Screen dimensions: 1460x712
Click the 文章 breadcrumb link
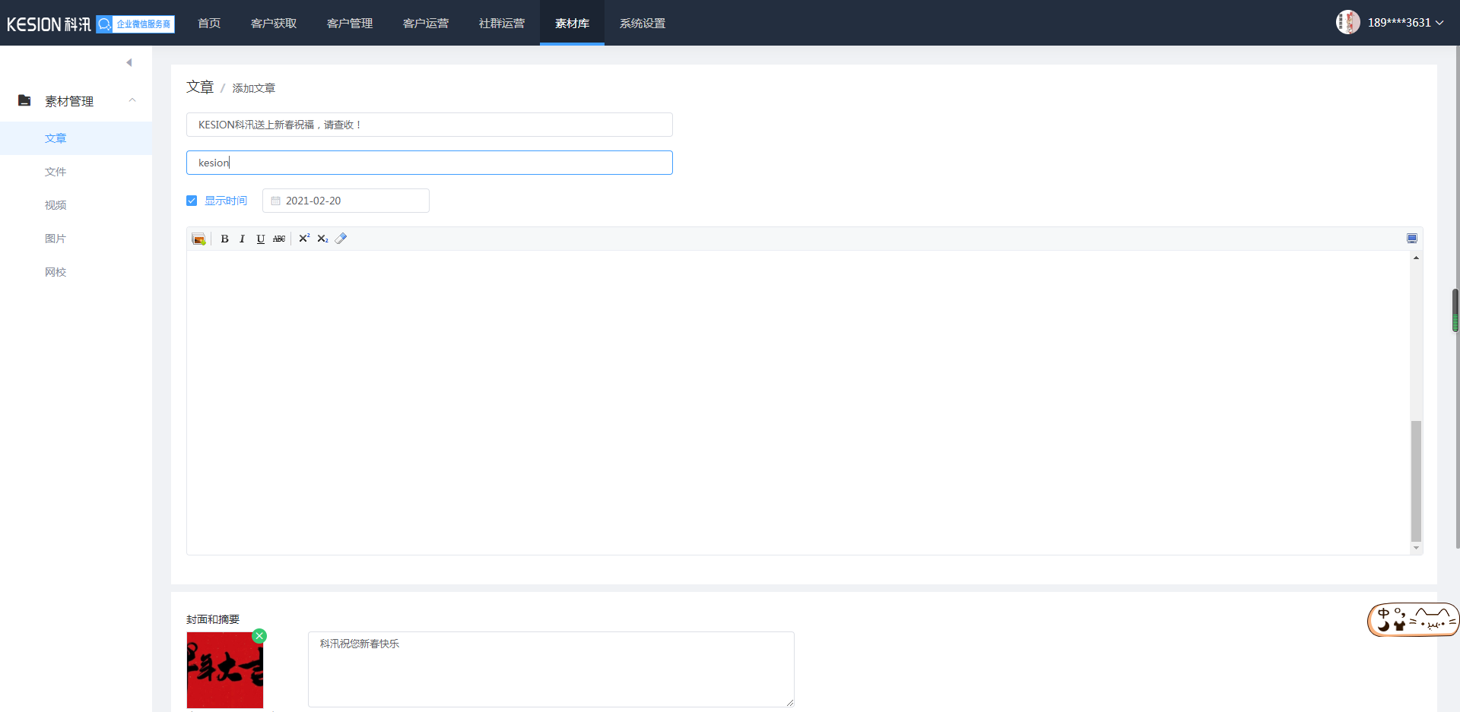(200, 87)
